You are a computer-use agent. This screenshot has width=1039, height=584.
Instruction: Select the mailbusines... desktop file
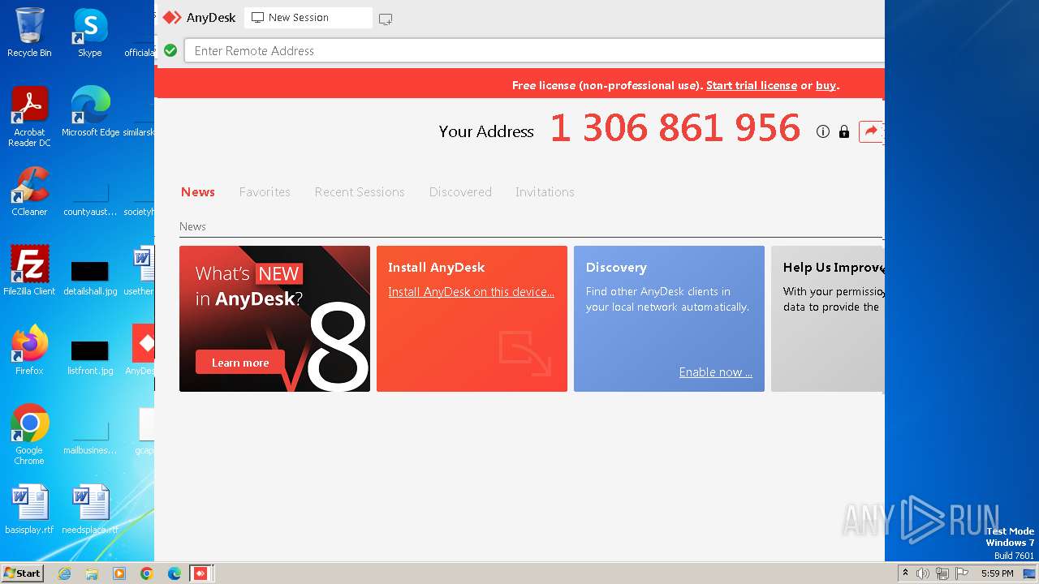[90, 436]
